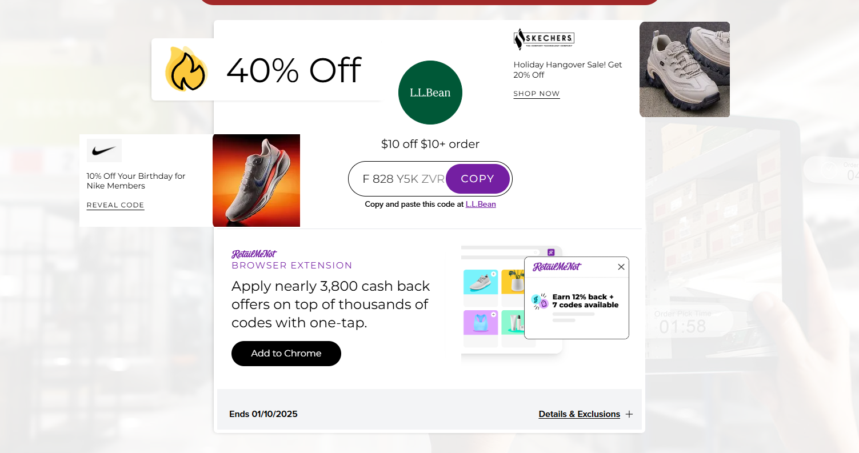Click the flame icon beside 40% Off
The width and height of the screenshot is (859, 453).
[186, 70]
